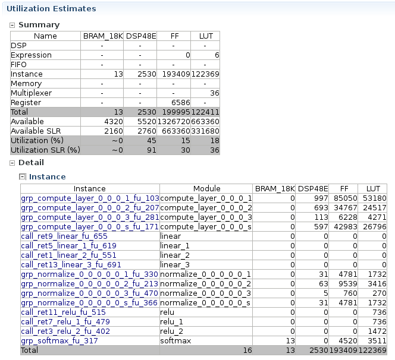Click the Summary section title

click(39, 25)
